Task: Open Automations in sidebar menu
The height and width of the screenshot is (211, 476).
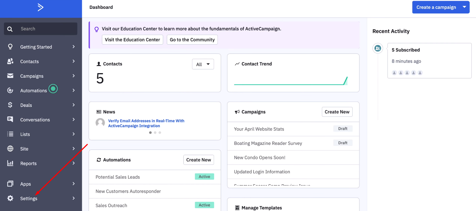Action: tap(41, 90)
